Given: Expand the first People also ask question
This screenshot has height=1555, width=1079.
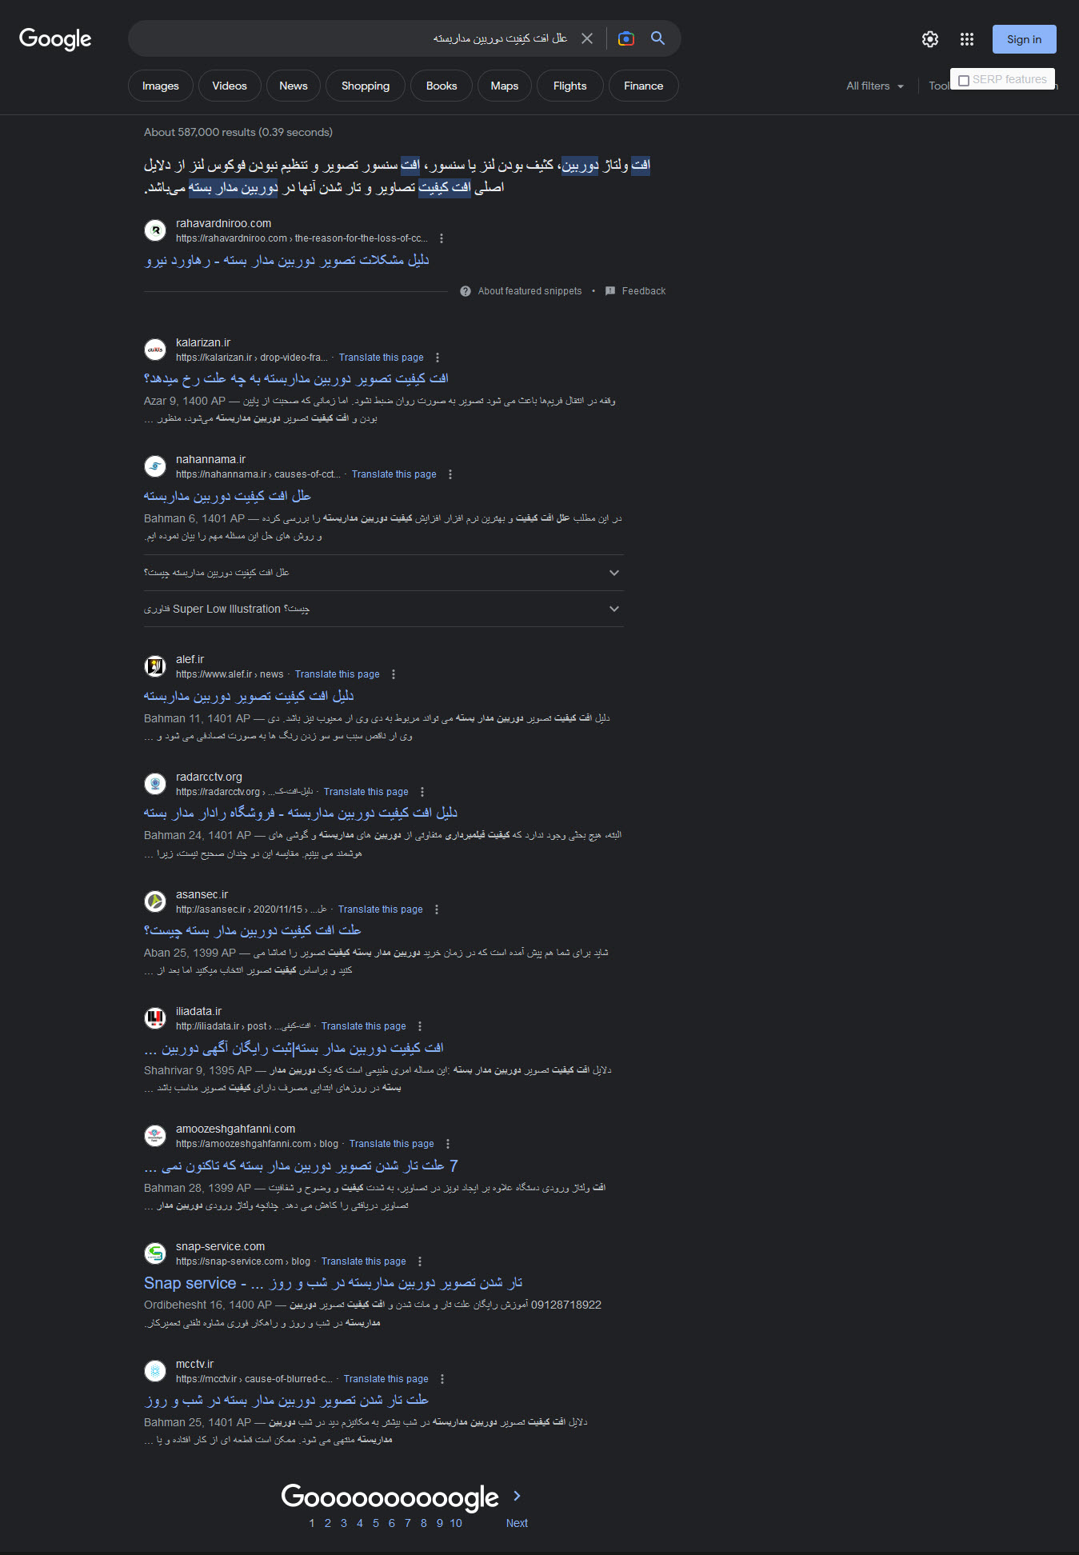Looking at the screenshot, I should tap(383, 573).
